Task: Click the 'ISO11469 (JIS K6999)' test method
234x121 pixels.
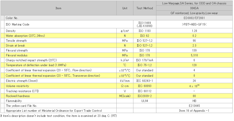Action: point(145,24)
